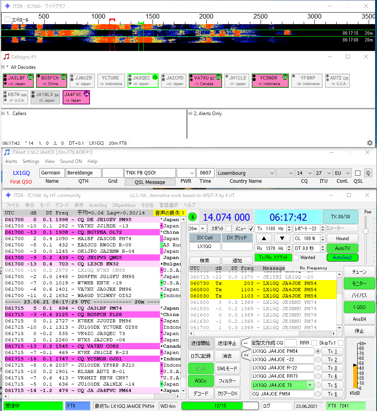
Task: Open the Sound ON menu in JTAlert
Action: [71, 161]
